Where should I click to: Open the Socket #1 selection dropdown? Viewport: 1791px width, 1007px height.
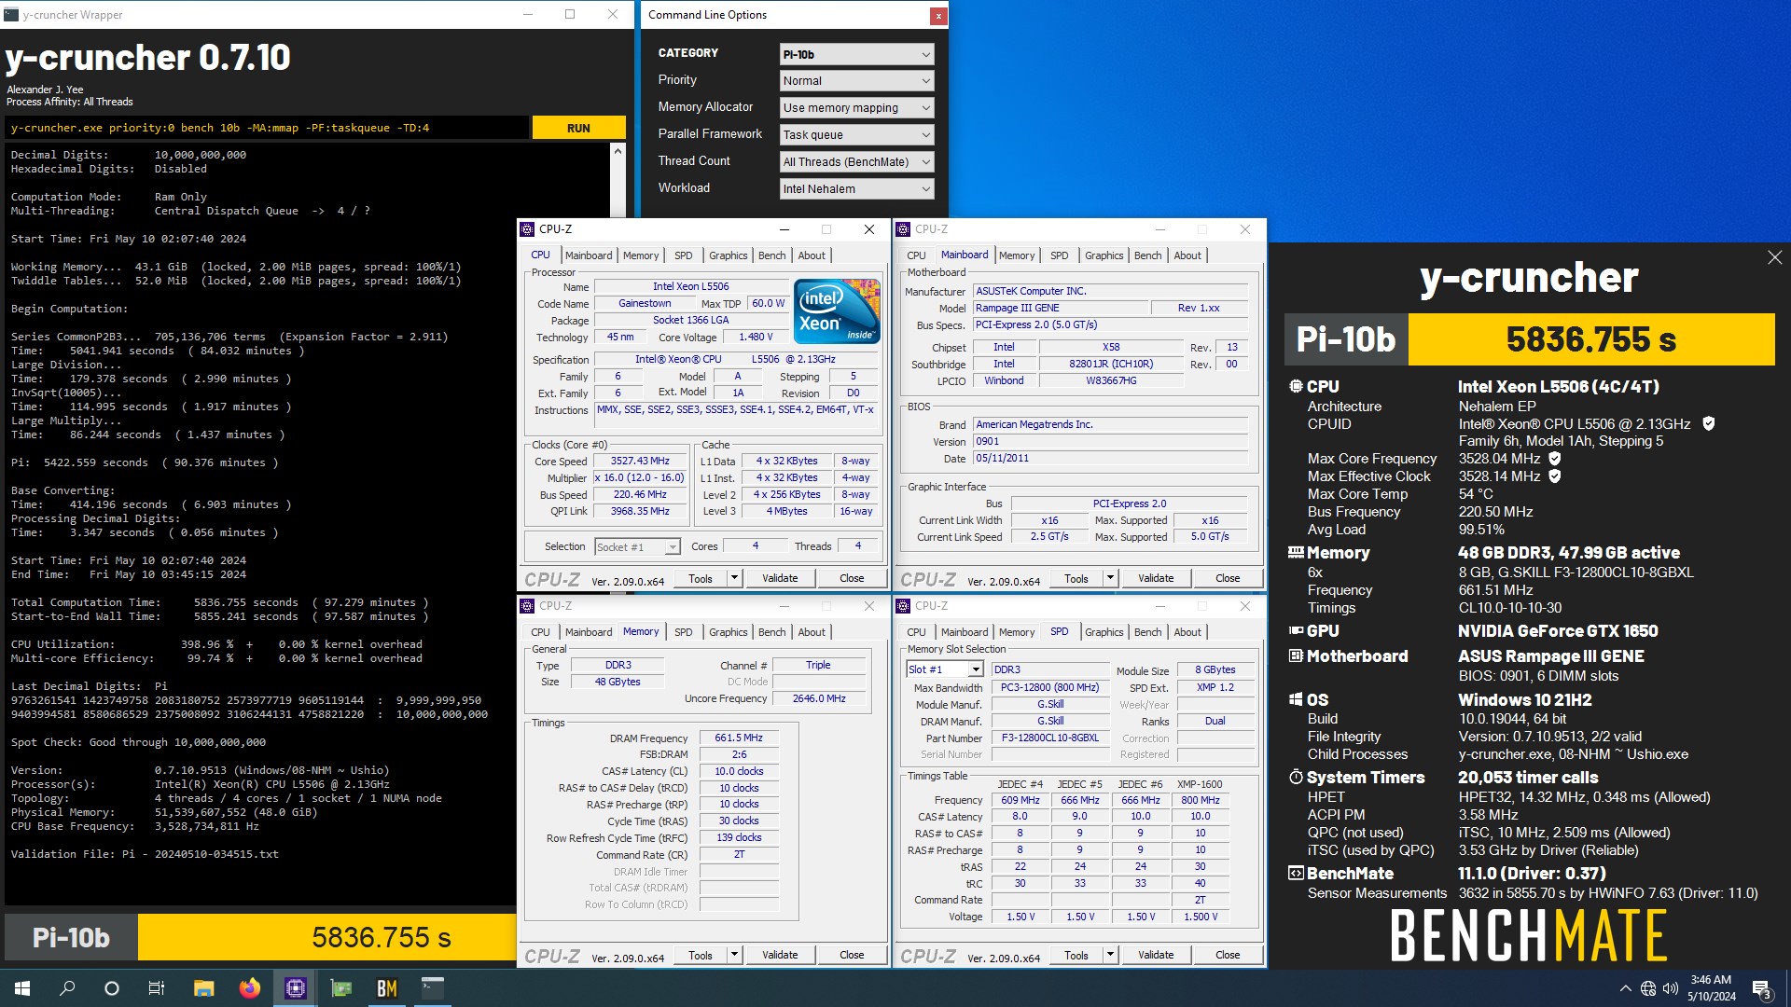[638, 546]
